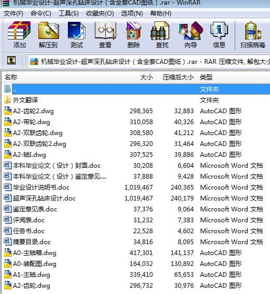Open the Favorites 收藏夹(O) menu

click(x=100, y=14)
